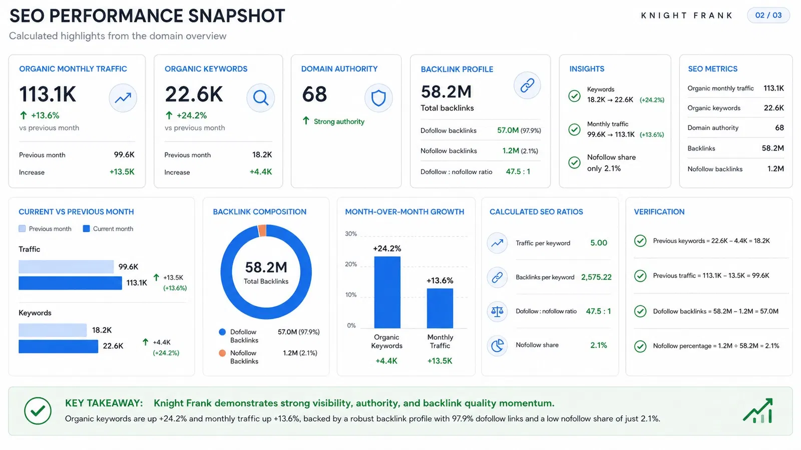This screenshot has height=450, width=801.
Task: Click the large 68 domain authority score
Action: (314, 94)
